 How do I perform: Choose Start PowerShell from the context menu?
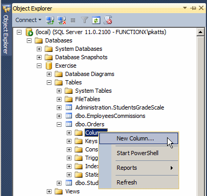pos(139,153)
